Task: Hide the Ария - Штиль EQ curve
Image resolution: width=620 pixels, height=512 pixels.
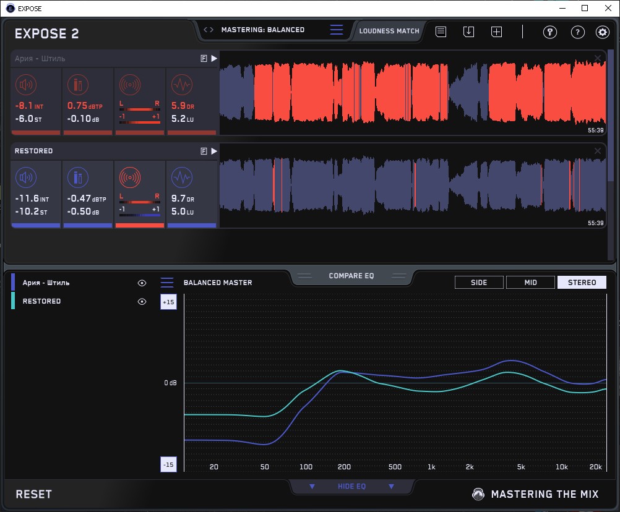Action: 142,283
